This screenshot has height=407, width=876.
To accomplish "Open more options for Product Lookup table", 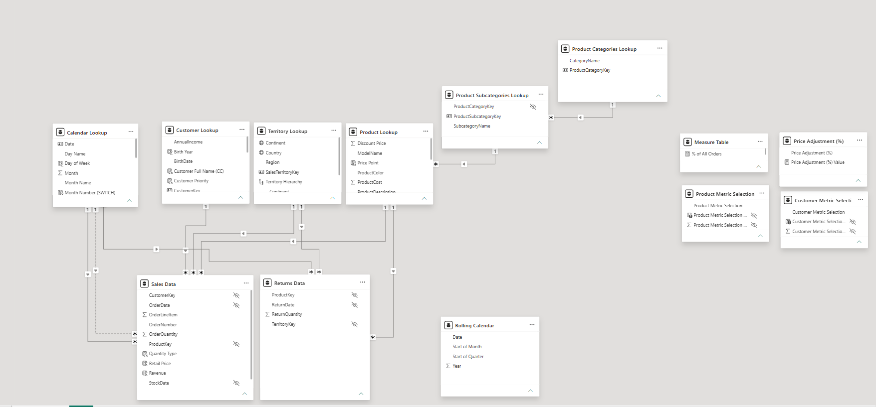I will point(426,132).
